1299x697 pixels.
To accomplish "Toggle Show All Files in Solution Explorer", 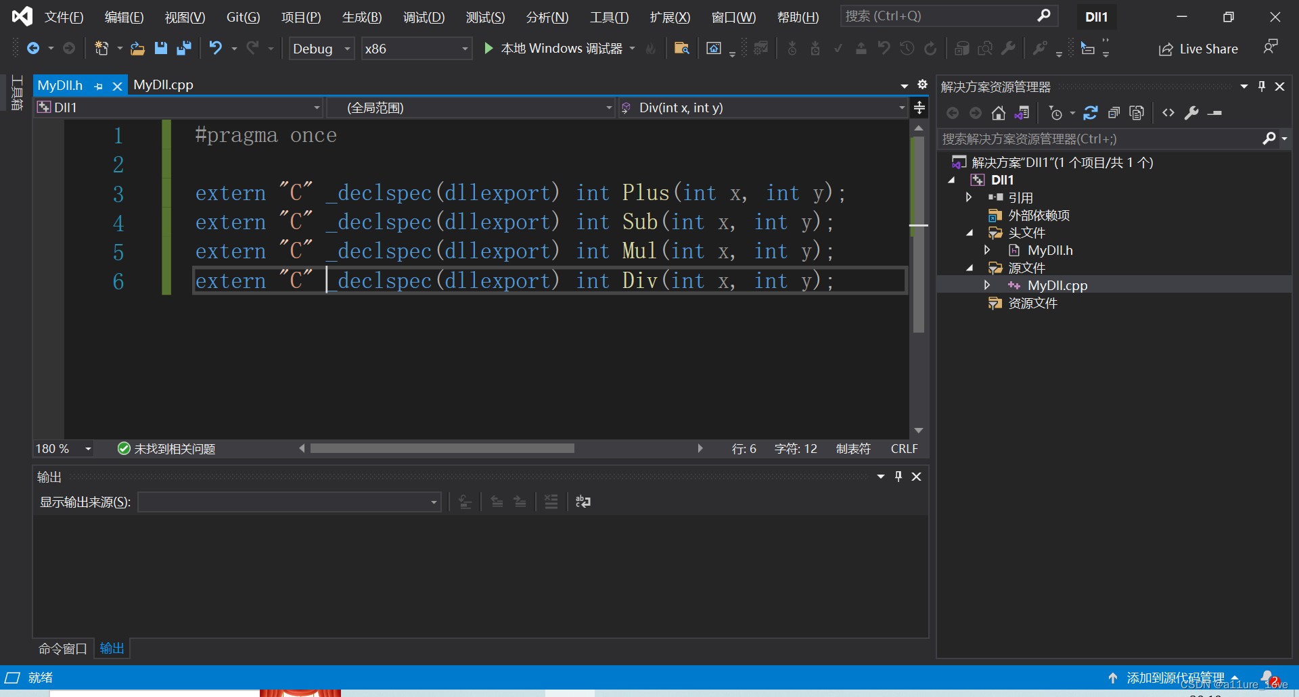I will (1137, 113).
